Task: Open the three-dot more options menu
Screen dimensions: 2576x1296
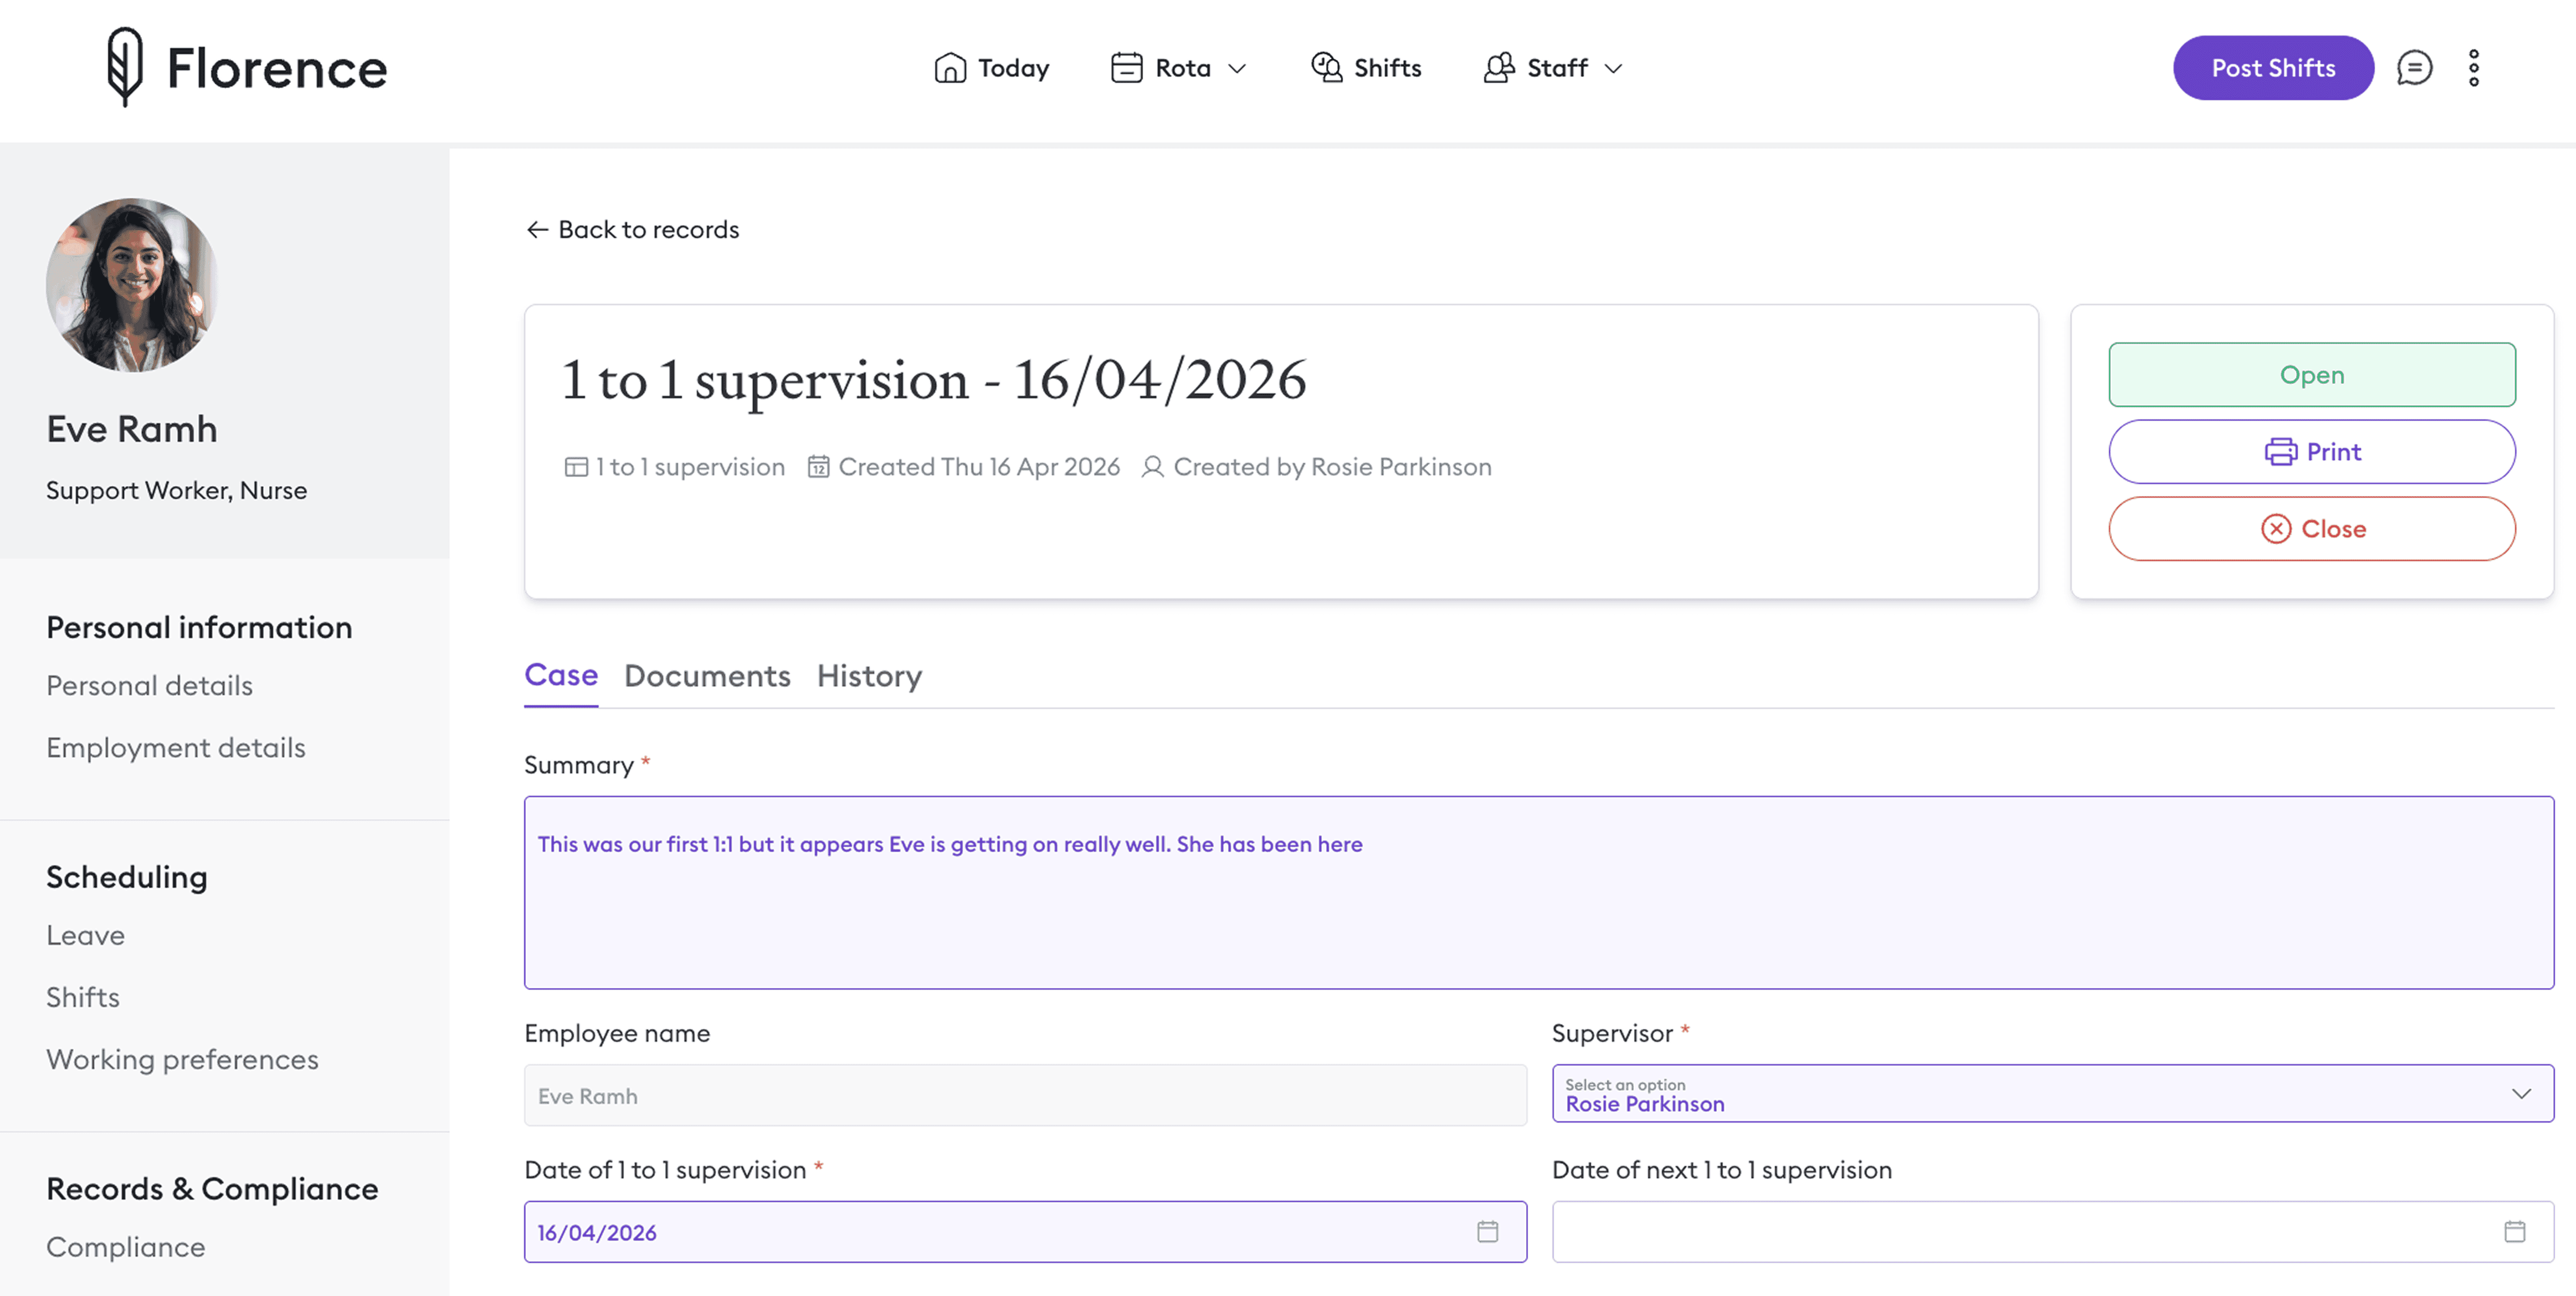Action: pyautogui.click(x=2473, y=68)
